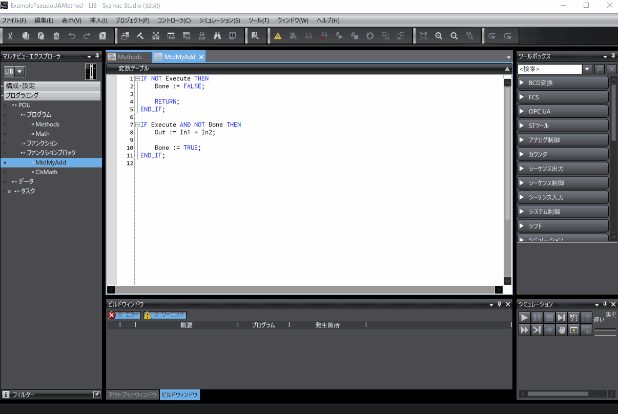Open the シミュレーション(S) menu
The width and height of the screenshot is (618, 414).
[219, 20]
